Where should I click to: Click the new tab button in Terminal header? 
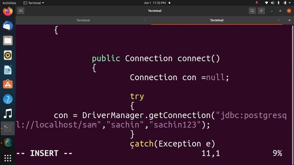[21, 11]
